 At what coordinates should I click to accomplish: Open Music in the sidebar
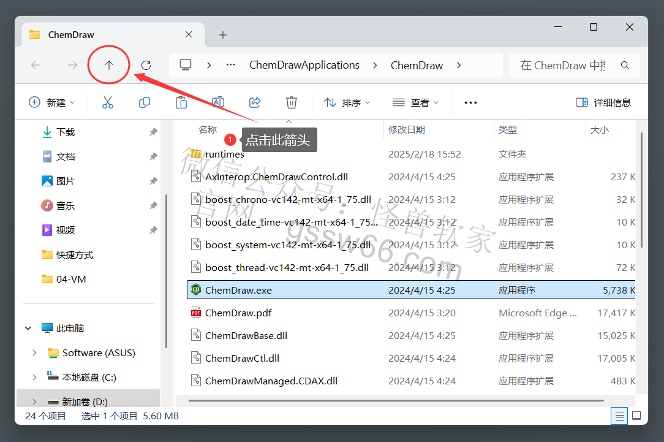(58, 206)
